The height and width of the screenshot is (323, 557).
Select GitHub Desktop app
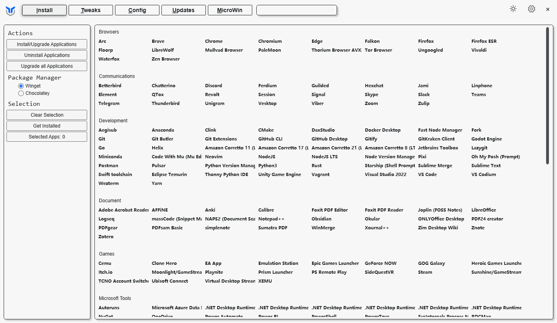click(x=329, y=139)
